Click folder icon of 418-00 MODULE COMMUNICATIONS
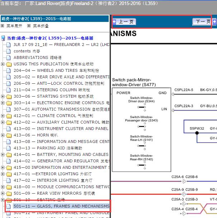 pyautogui.click(x=9, y=187)
